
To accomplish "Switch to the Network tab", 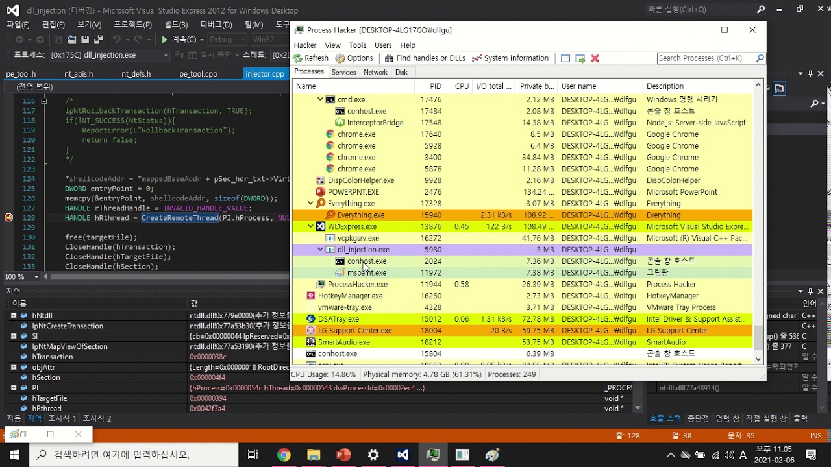I will (375, 73).
